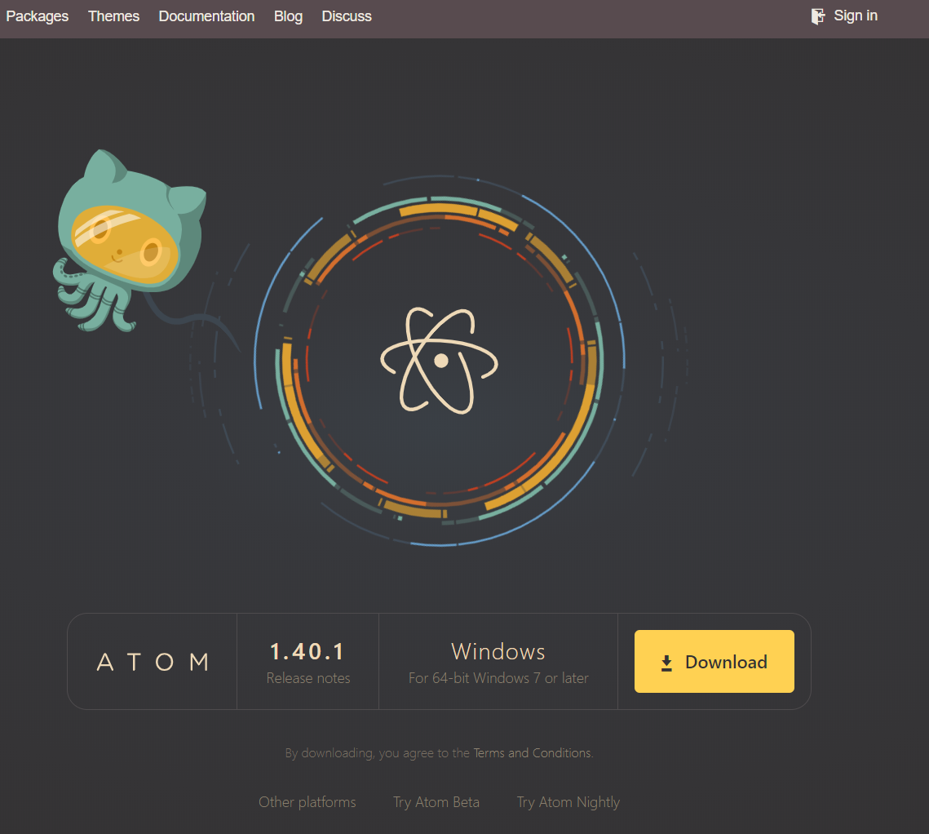Open the Themes page
Screen dimensions: 929x834
click(x=113, y=16)
